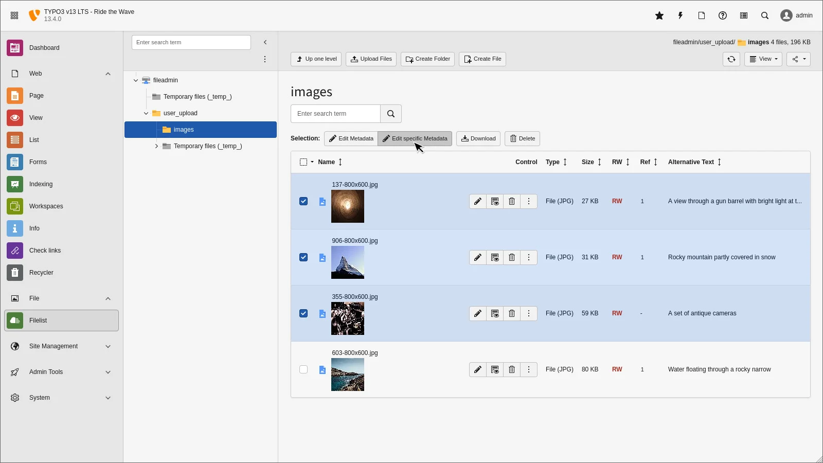Open the admin user menu

[x=796, y=15]
